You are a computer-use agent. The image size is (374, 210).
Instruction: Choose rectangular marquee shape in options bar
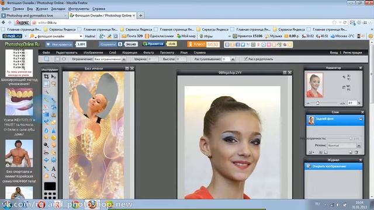pyautogui.click(x=57, y=59)
